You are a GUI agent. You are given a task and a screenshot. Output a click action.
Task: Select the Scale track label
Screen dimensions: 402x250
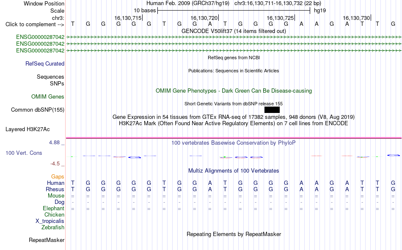click(x=57, y=11)
